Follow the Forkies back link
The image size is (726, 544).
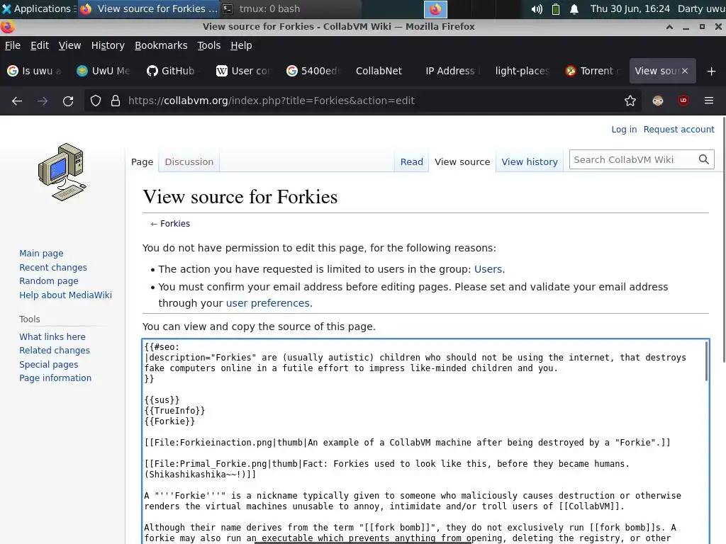coord(175,224)
